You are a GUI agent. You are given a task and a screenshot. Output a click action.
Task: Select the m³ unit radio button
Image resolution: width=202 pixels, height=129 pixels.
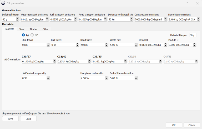32,35
